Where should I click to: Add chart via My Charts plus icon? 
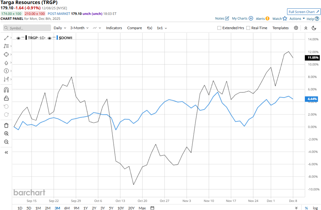(x=251, y=18)
